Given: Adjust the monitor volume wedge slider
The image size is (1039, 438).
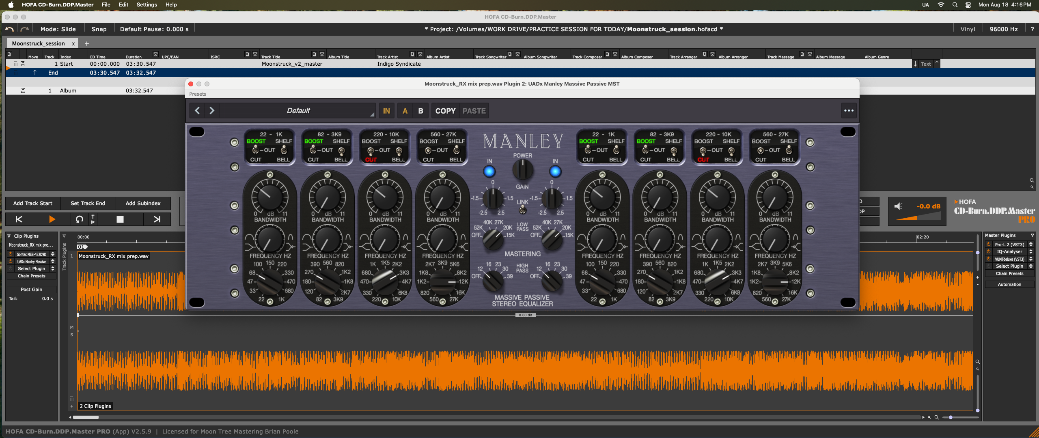Looking at the screenshot, I should click(916, 218).
